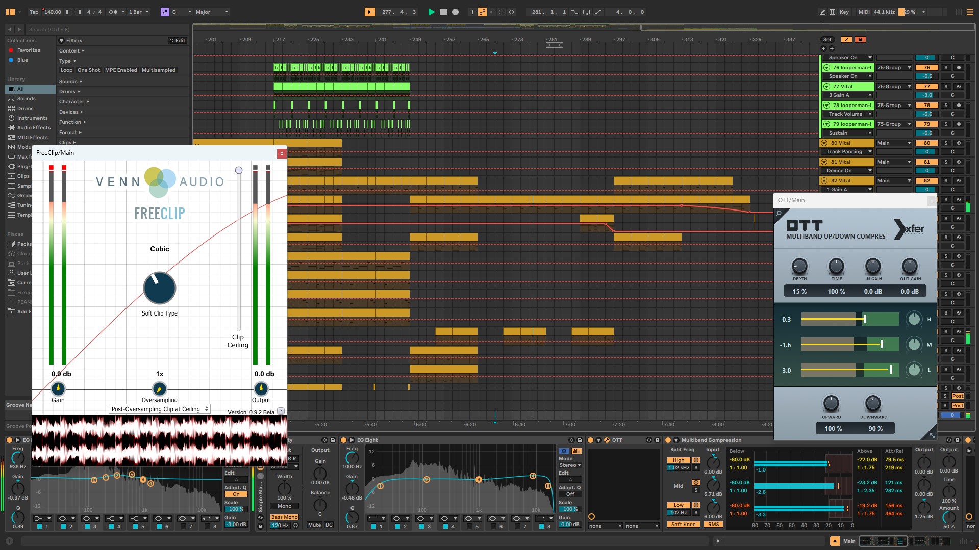
Task: Open the Major scale dropdown
Action: click(212, 12)
